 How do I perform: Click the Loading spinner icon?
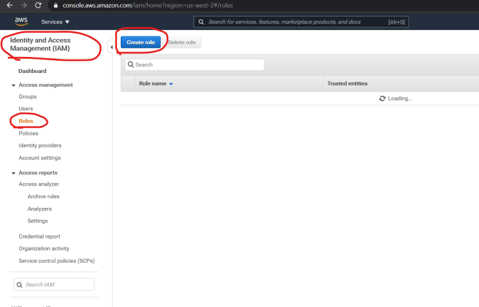(382, 98)
